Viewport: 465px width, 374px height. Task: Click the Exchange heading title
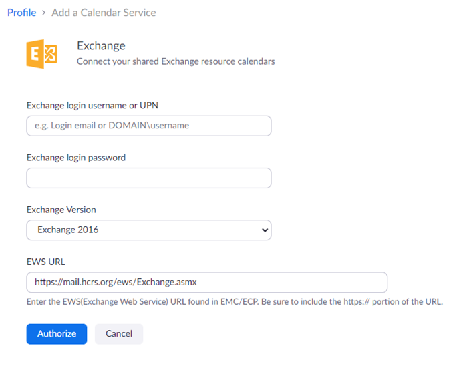[x=101, y=46]
